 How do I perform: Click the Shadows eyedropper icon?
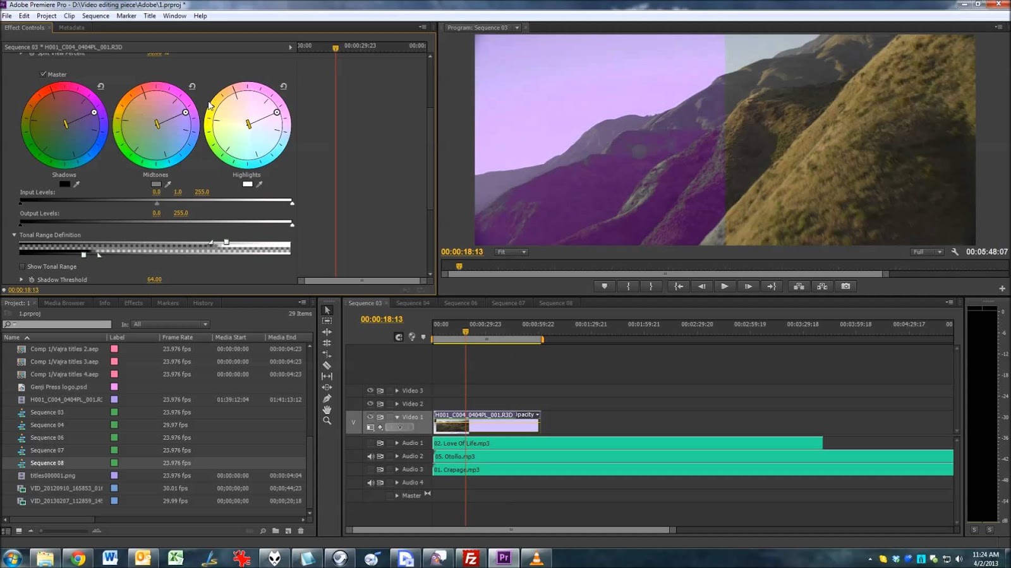pos(76,184)
